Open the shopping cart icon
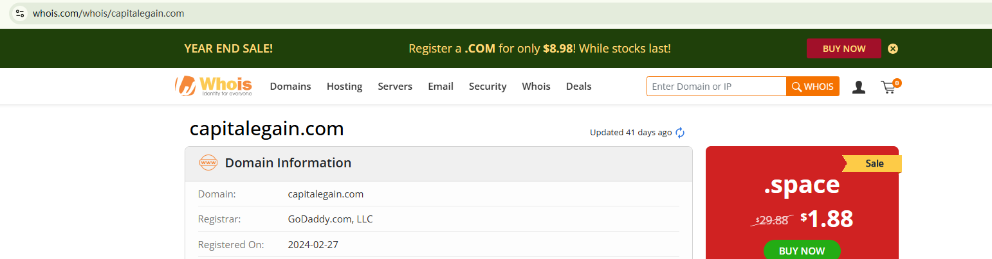 [x=889, y=87]
